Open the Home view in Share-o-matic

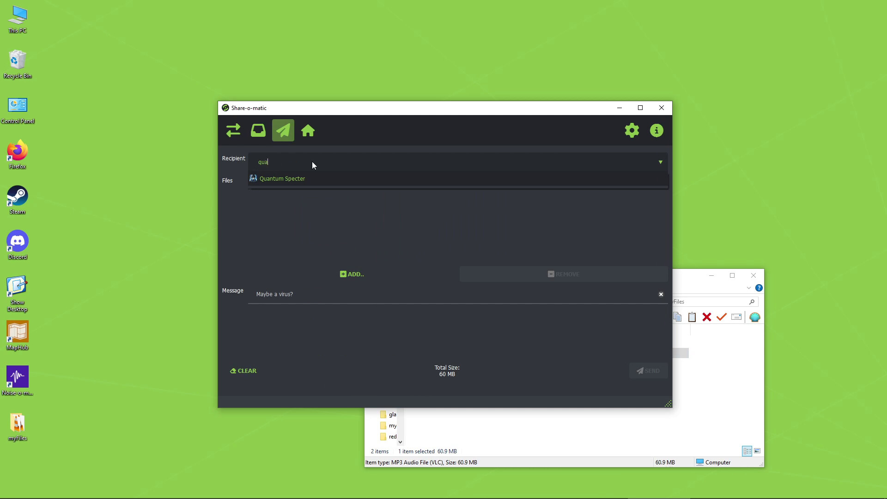pos(308,130)
